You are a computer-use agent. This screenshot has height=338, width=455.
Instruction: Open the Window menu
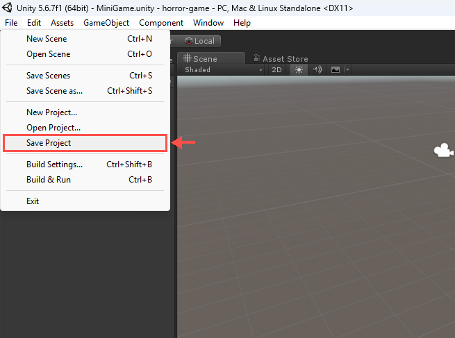208,23
